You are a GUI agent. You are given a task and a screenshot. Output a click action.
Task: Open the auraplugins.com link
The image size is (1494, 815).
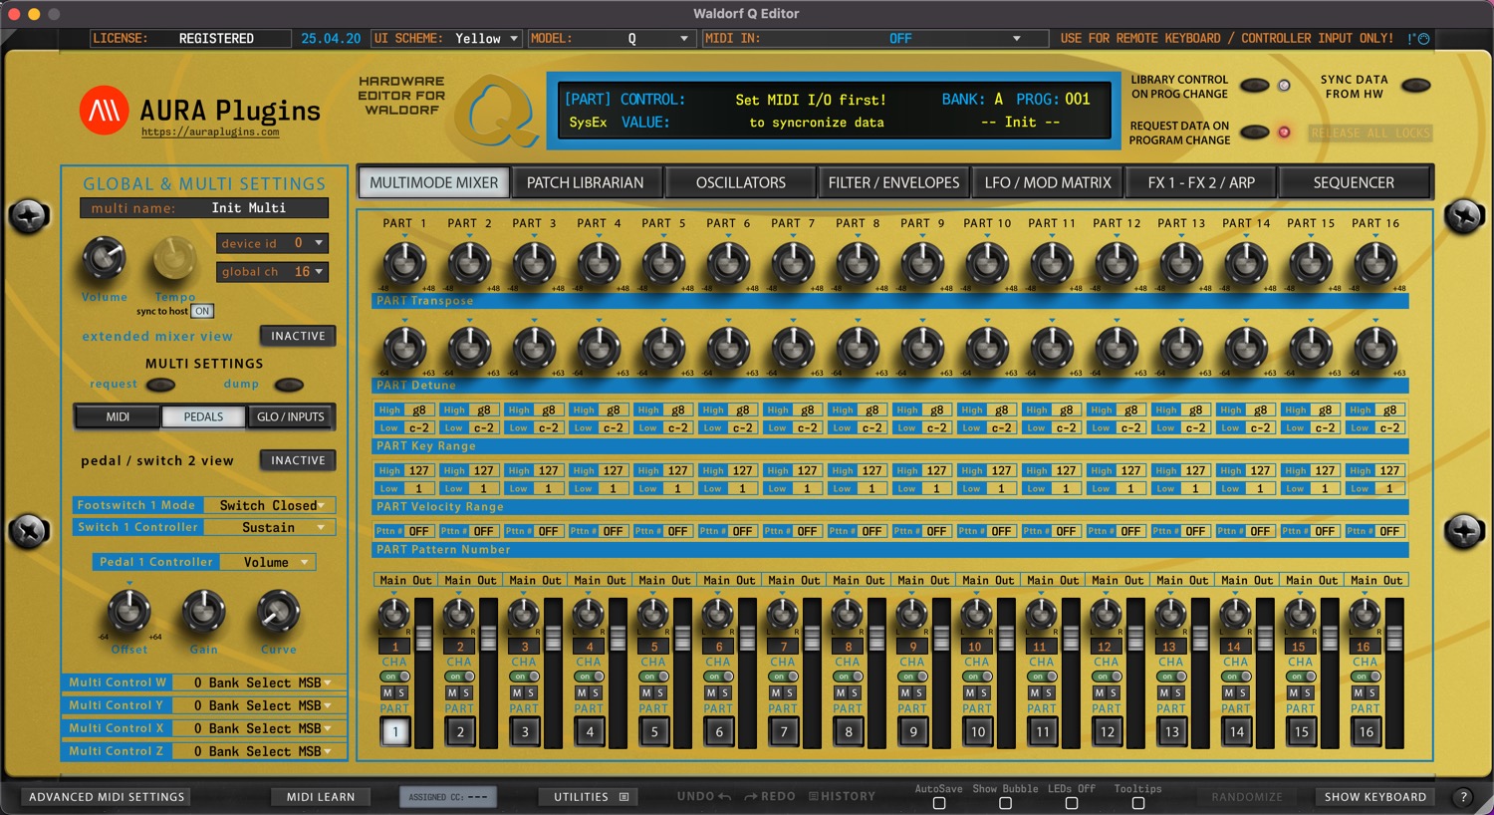210,132
